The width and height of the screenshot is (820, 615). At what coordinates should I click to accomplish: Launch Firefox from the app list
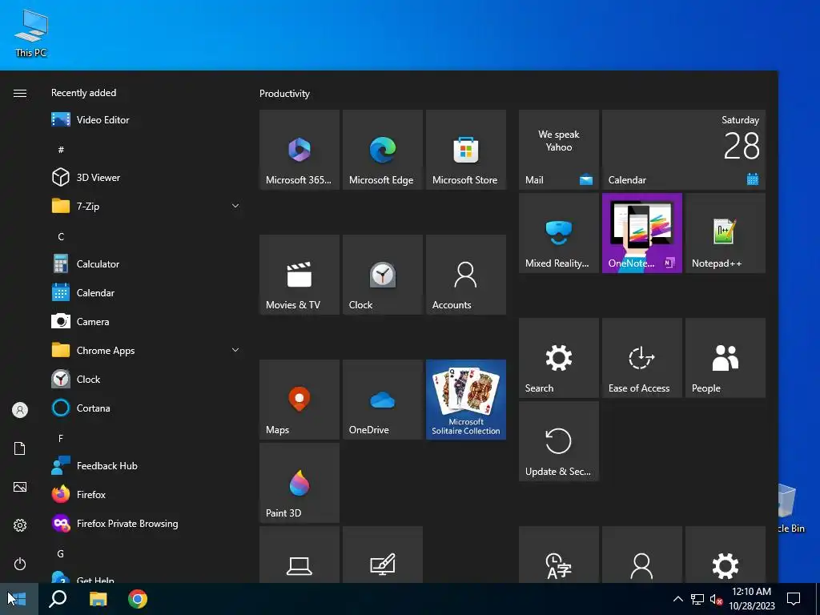(x=146, y=494)
